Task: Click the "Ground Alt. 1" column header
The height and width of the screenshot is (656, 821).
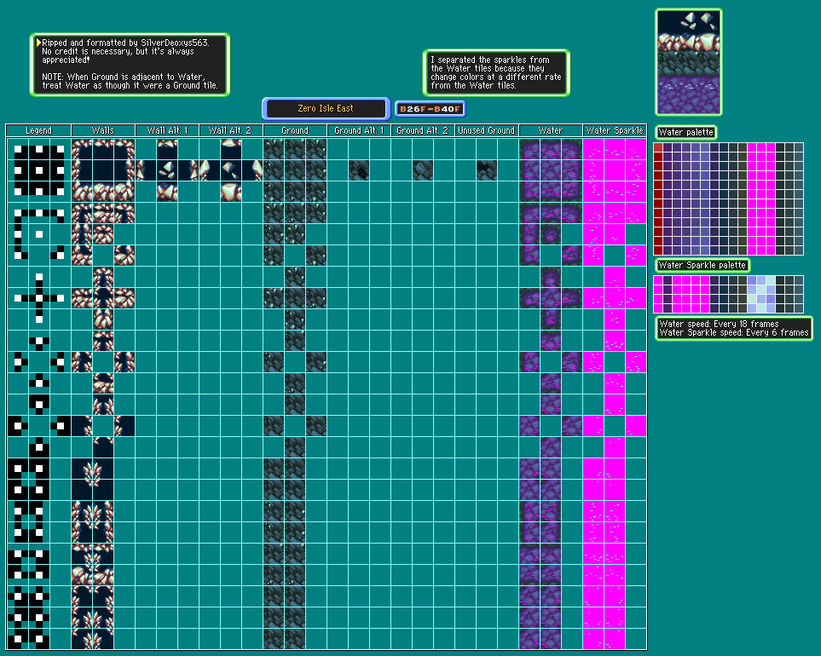Action: 359,130
